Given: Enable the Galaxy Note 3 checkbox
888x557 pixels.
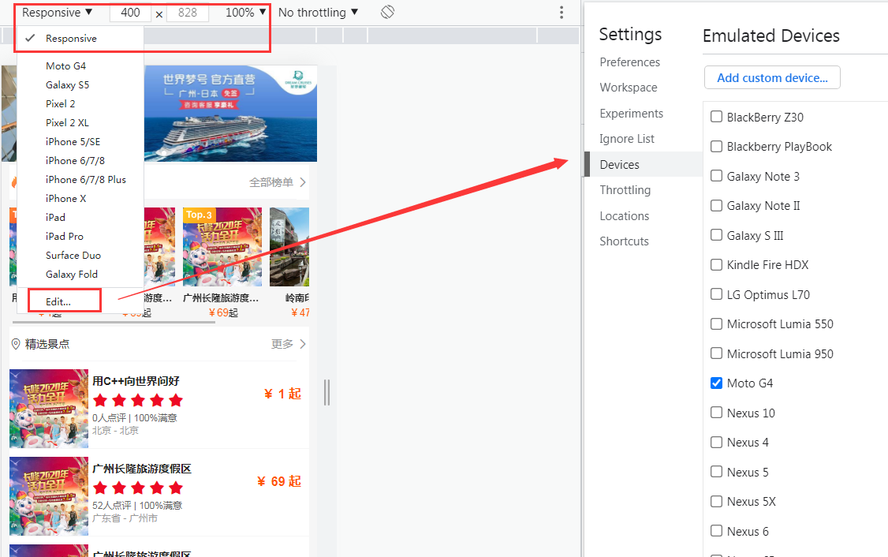Looking at the screenshot, I should coord(716,176).
